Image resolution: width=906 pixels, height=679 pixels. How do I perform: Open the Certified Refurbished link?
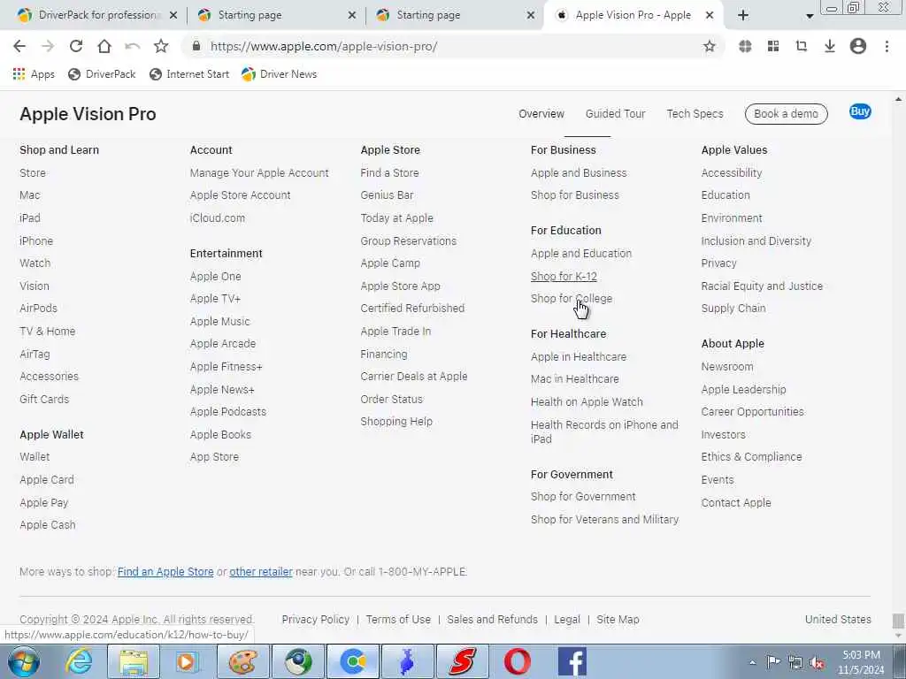412,309
